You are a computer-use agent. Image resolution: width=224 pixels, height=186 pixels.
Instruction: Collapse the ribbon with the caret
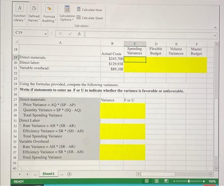(216, 27)
